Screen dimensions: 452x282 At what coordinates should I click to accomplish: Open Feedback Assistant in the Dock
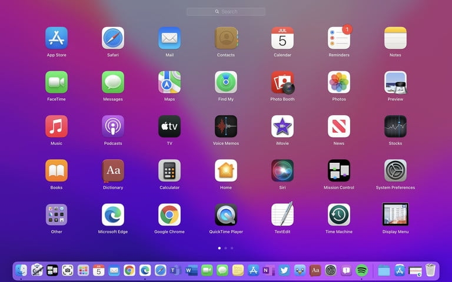(346, 270)
